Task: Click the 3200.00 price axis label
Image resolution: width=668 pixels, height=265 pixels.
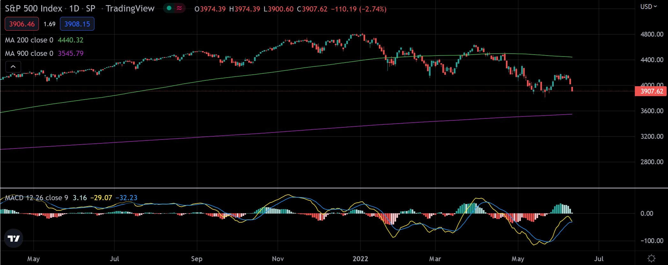Action: (x=652, y=136)
